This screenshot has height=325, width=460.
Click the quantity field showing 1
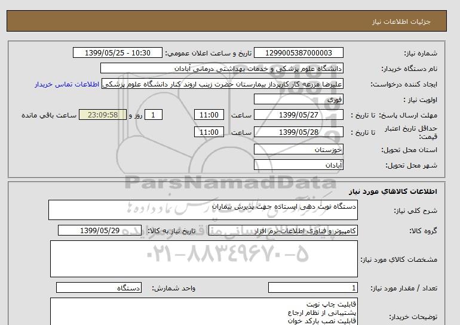click(x=312, y=288)
